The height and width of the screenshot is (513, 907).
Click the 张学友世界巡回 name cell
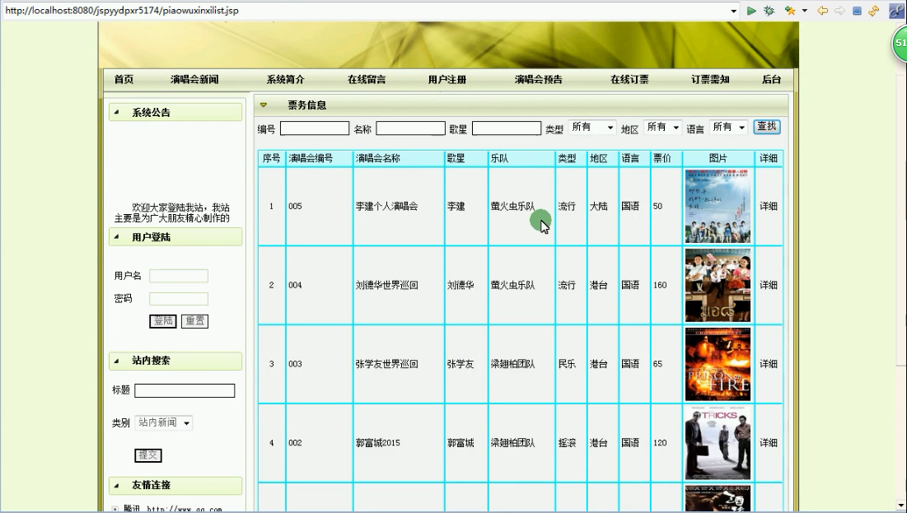[x=399, y=364]
